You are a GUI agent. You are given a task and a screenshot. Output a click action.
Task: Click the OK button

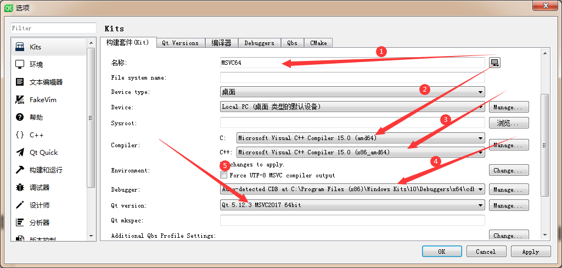click(x=442, y=252)
